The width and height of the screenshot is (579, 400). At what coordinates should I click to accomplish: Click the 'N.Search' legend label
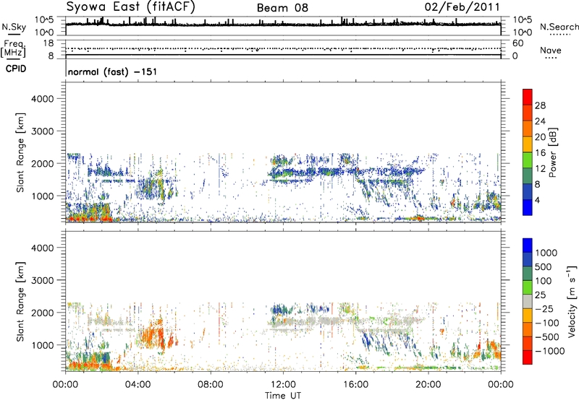coord(559,27)
